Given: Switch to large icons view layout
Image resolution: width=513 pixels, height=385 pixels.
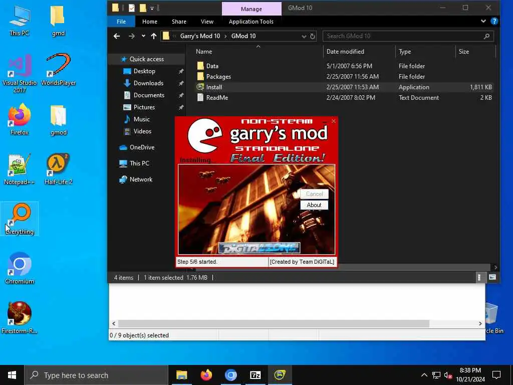Looking at the screenshot, I should click(x=492, y=278).
